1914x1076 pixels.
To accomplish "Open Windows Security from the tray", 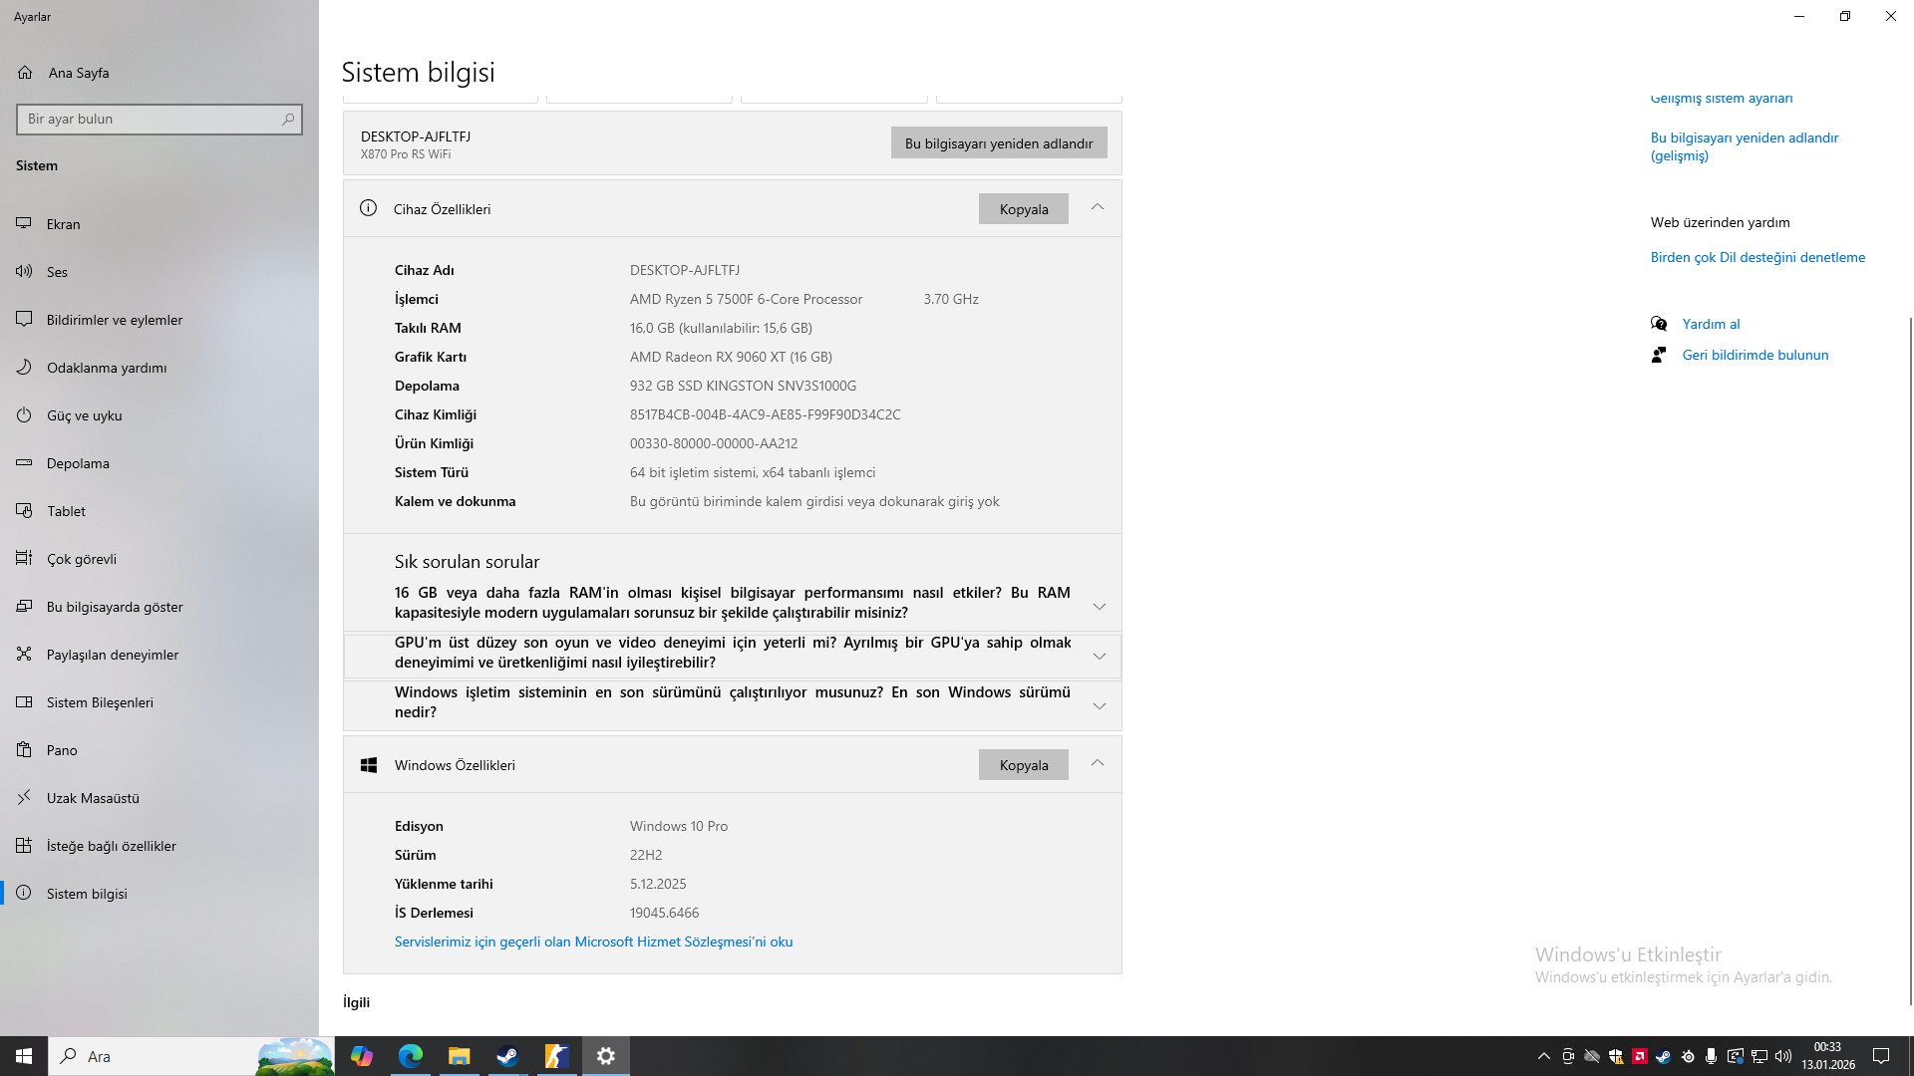I will click(x=1616, y=1056).
